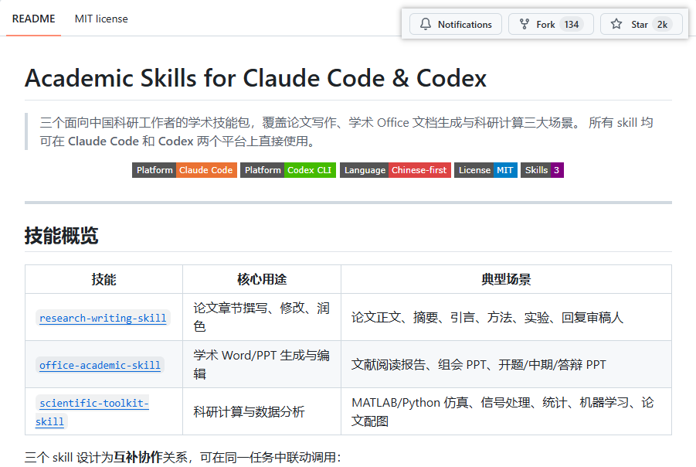Click the Skills 3 badge

tap(542, 170)
